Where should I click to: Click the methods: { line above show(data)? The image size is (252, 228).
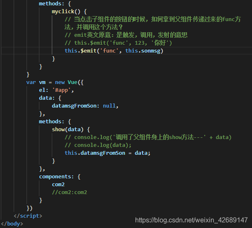(55, 122)
